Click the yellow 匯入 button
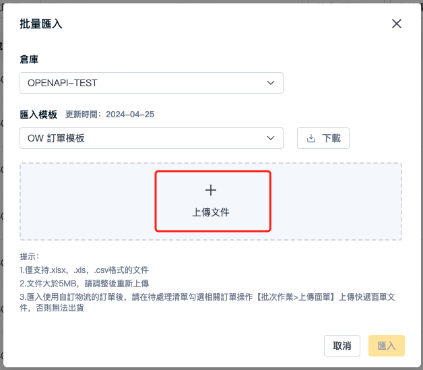 pyautogui.click(x=387, y=346)
